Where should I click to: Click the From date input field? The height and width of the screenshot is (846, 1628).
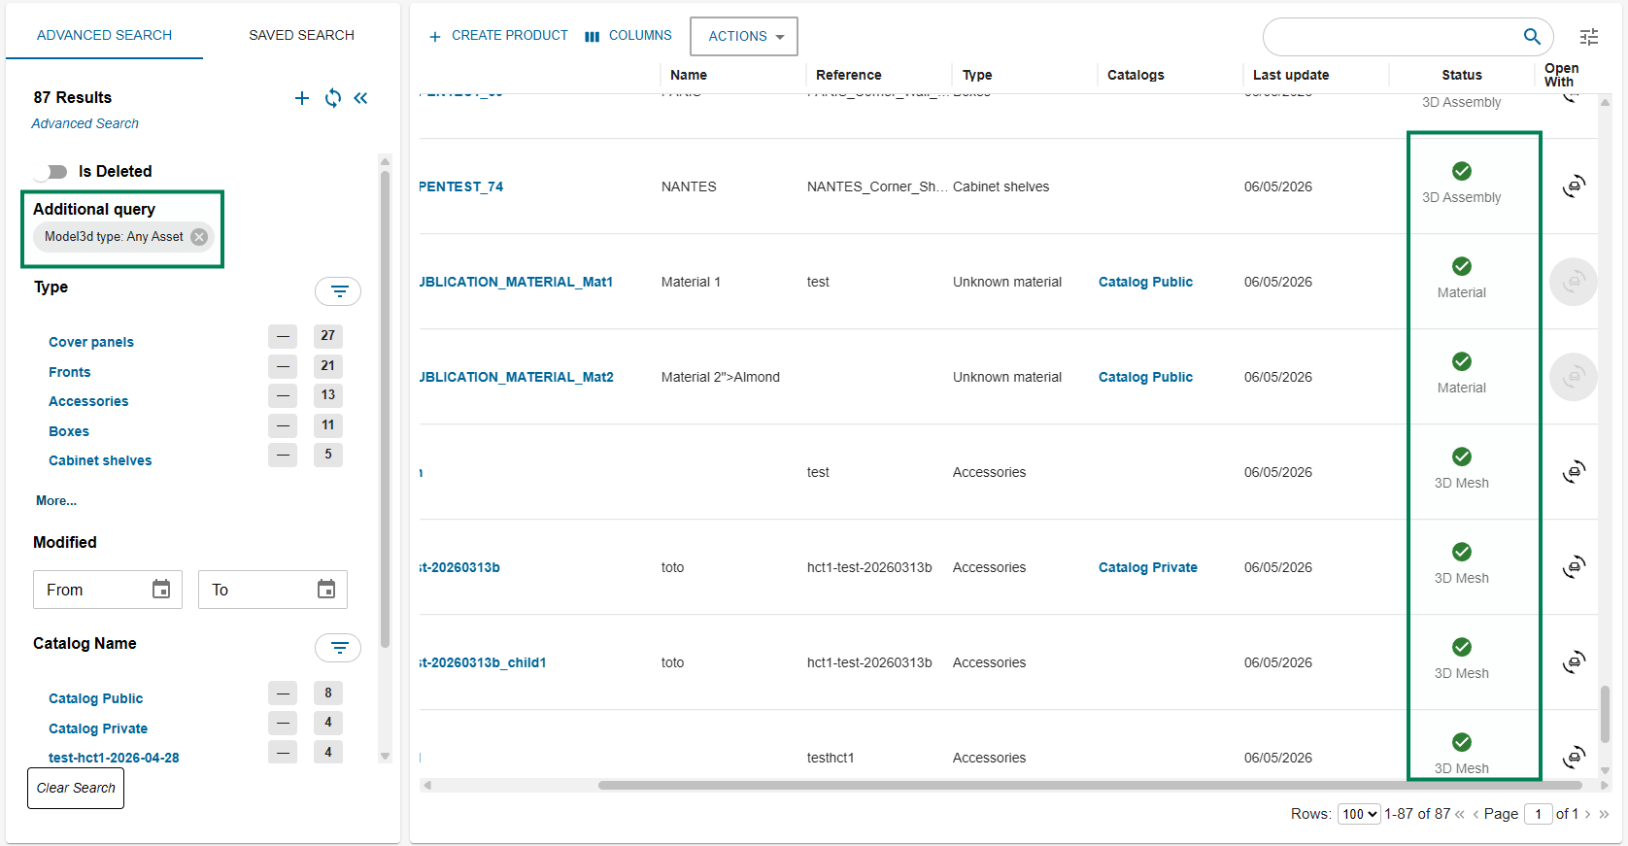pyautogui.click(x=108, y=590)
